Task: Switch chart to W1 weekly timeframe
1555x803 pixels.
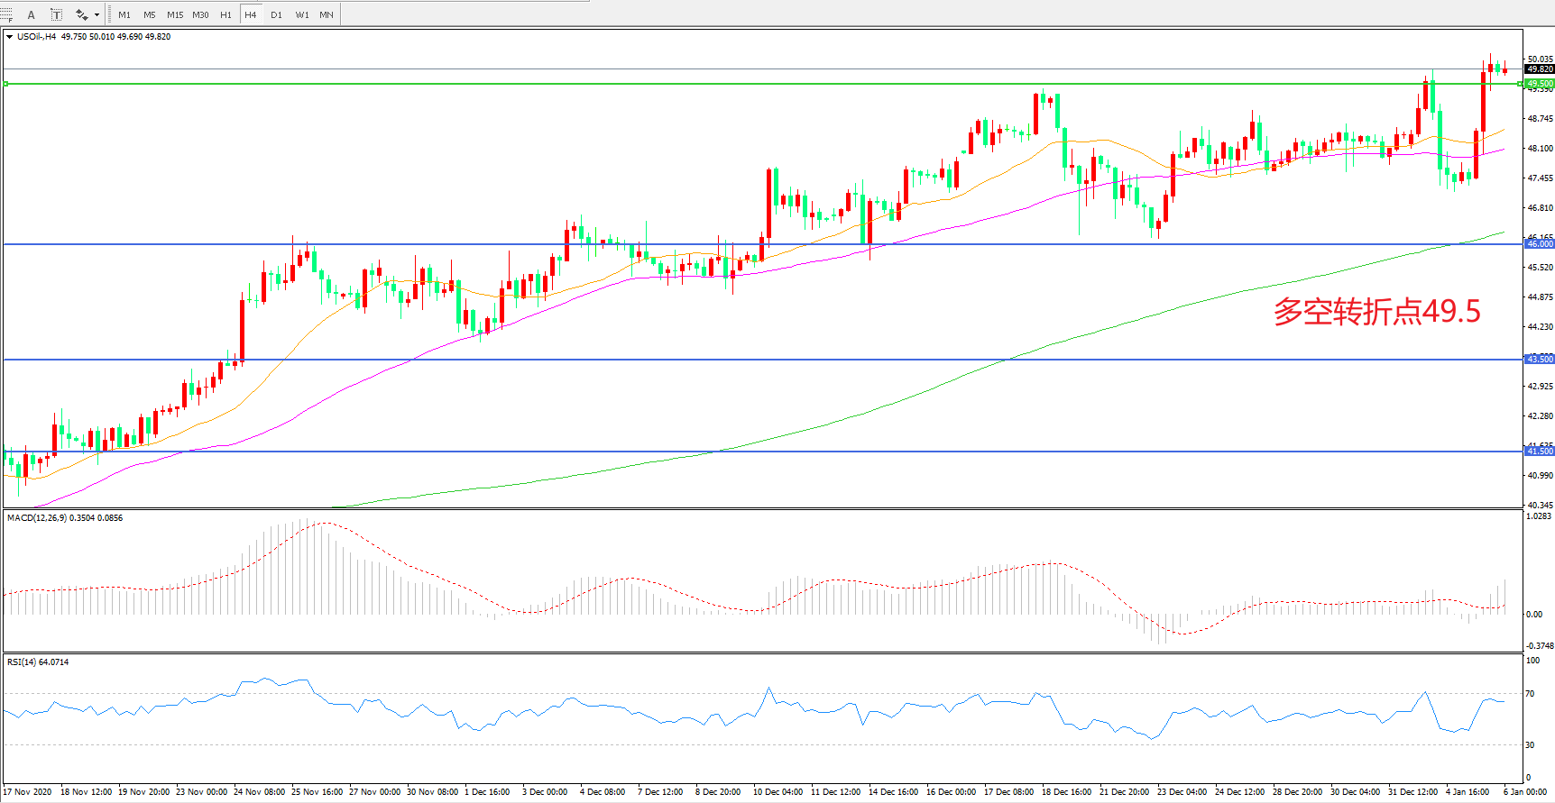Action: click(301, 14)
